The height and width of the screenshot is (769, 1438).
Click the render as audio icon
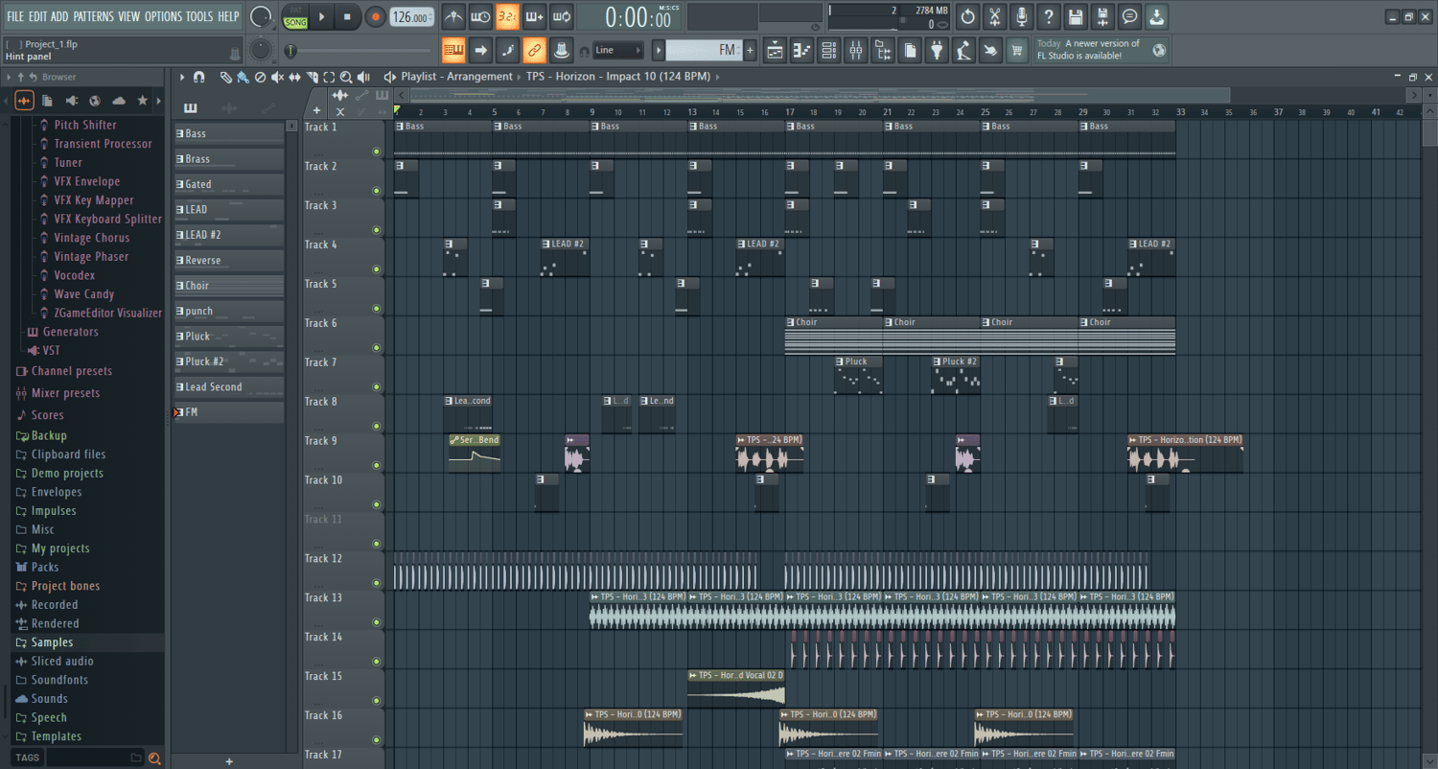point(1102,16)
